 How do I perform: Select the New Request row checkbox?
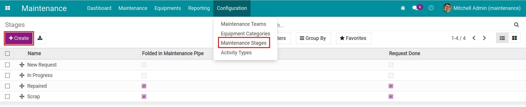point(7,65)
